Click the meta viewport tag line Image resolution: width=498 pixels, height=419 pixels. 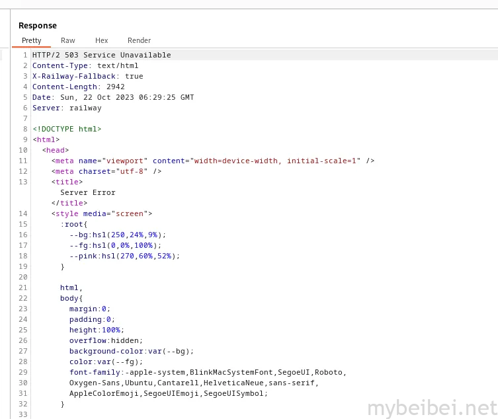click(x=213, y=161)
